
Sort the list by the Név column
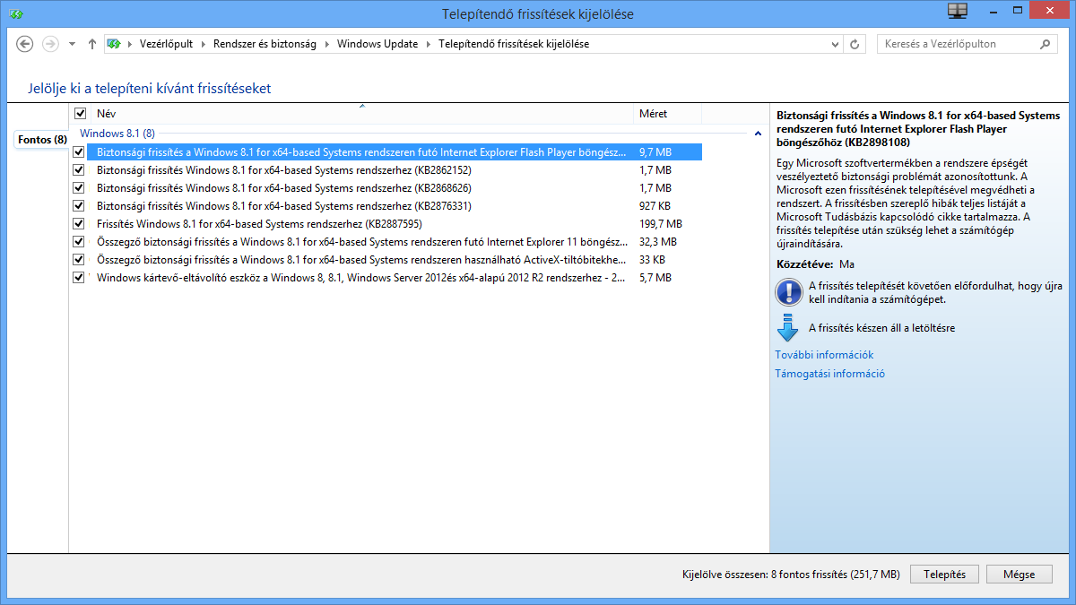[362, 114]
